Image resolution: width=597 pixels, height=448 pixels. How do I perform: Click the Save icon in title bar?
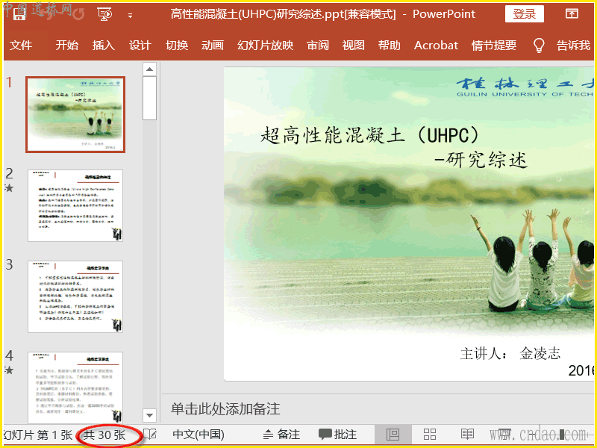click(x=19, y=14)
